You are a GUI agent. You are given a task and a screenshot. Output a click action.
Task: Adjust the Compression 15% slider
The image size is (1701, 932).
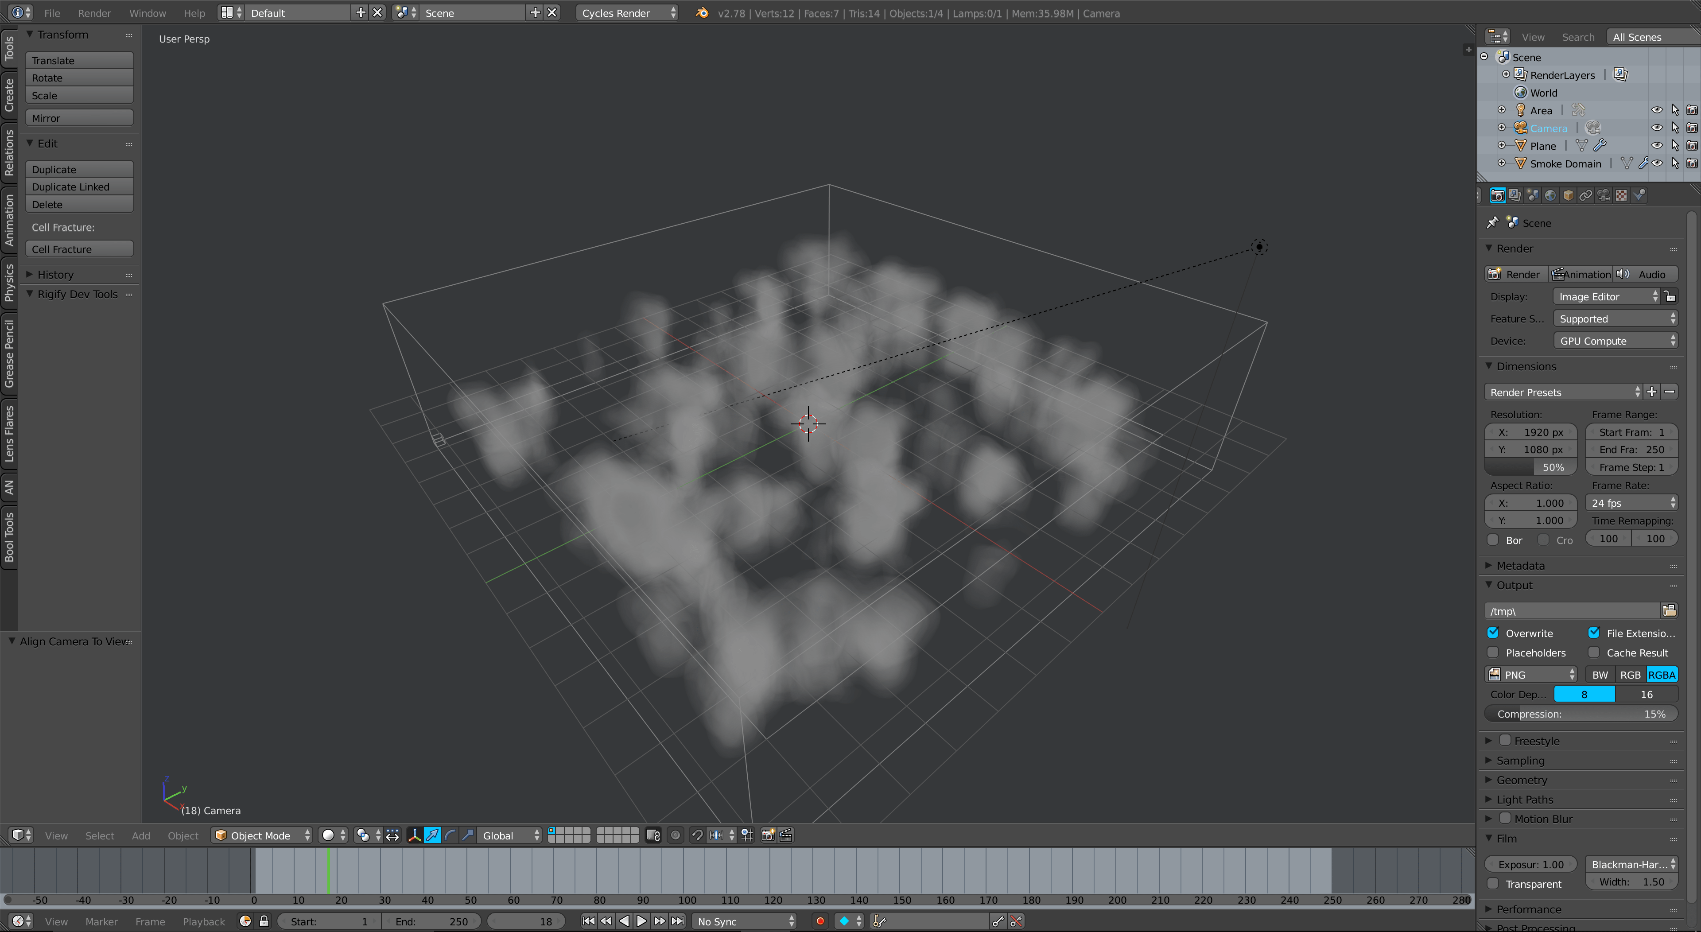click(x=1581, y=713)
